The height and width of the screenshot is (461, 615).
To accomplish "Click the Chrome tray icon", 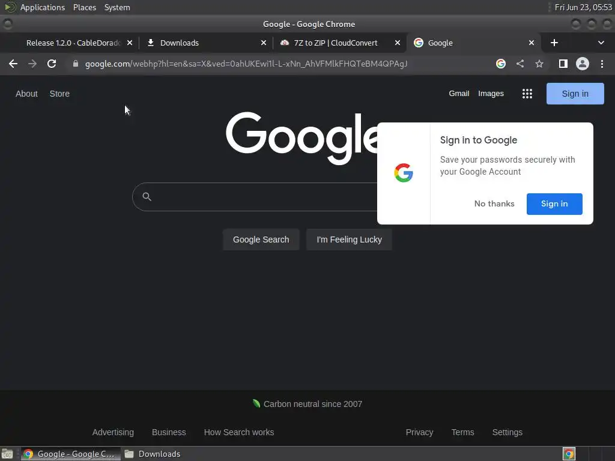I will (x=569, y=454).
